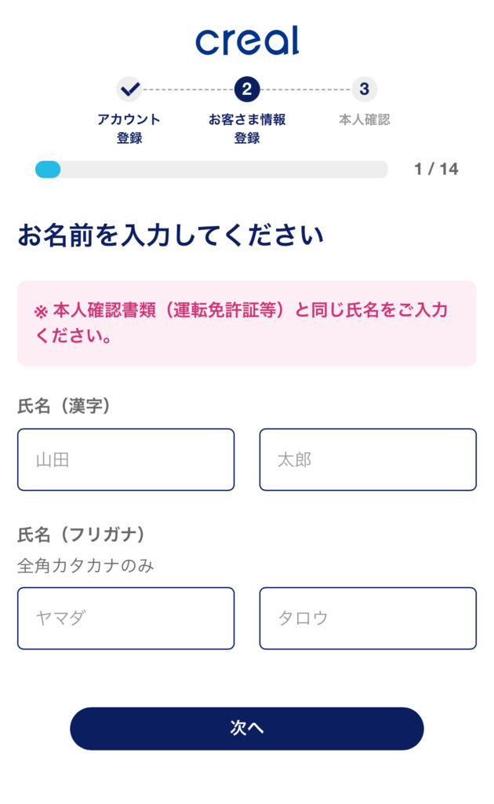This screenshot has height=804, width=494.
Task: Select the 本人確認 step label
Action: pos(364,120)
